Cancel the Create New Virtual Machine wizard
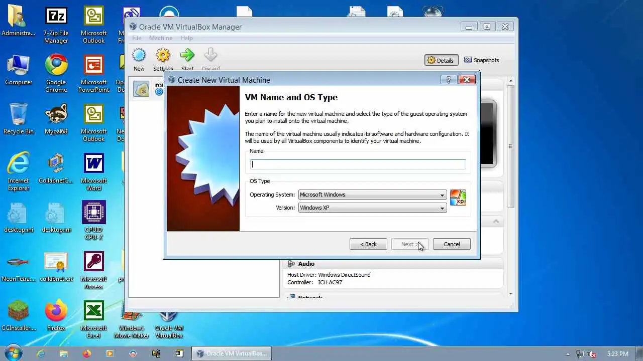Viewport: 643px width, 361px height. coord(452,244)
